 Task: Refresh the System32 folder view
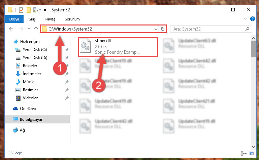click(163, 29)
